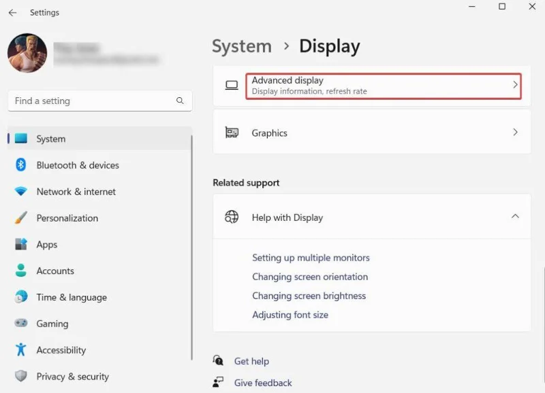Select the Network & internet icon
Screen dimensions: 545x393
tap(21, 192)
